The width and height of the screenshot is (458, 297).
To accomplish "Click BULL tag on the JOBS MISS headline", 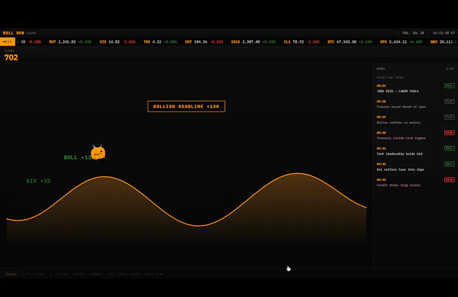I will pos(449,86).
